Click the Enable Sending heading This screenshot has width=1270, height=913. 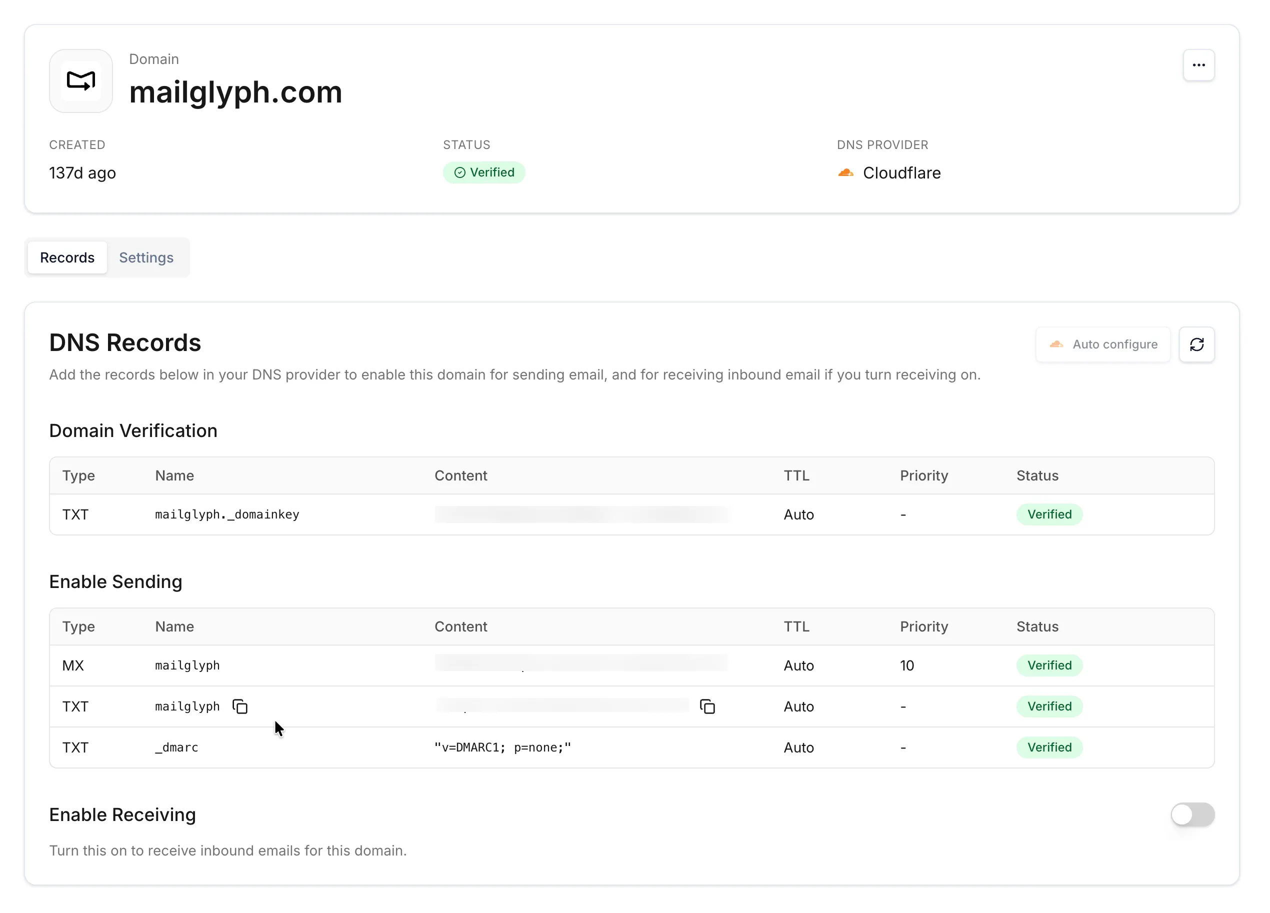pos(116,582)
